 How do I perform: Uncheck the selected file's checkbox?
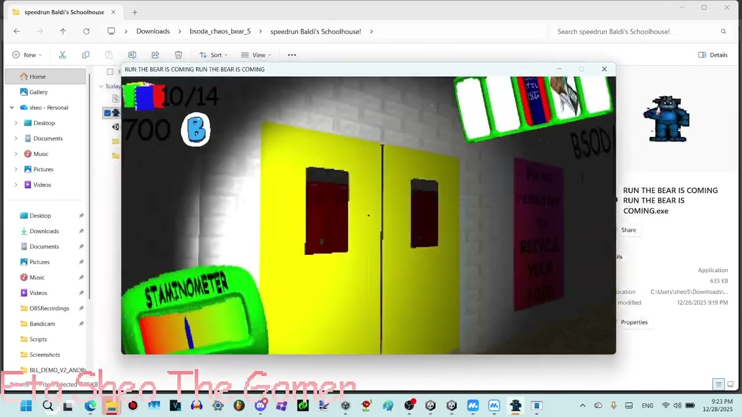click(107, 113)
